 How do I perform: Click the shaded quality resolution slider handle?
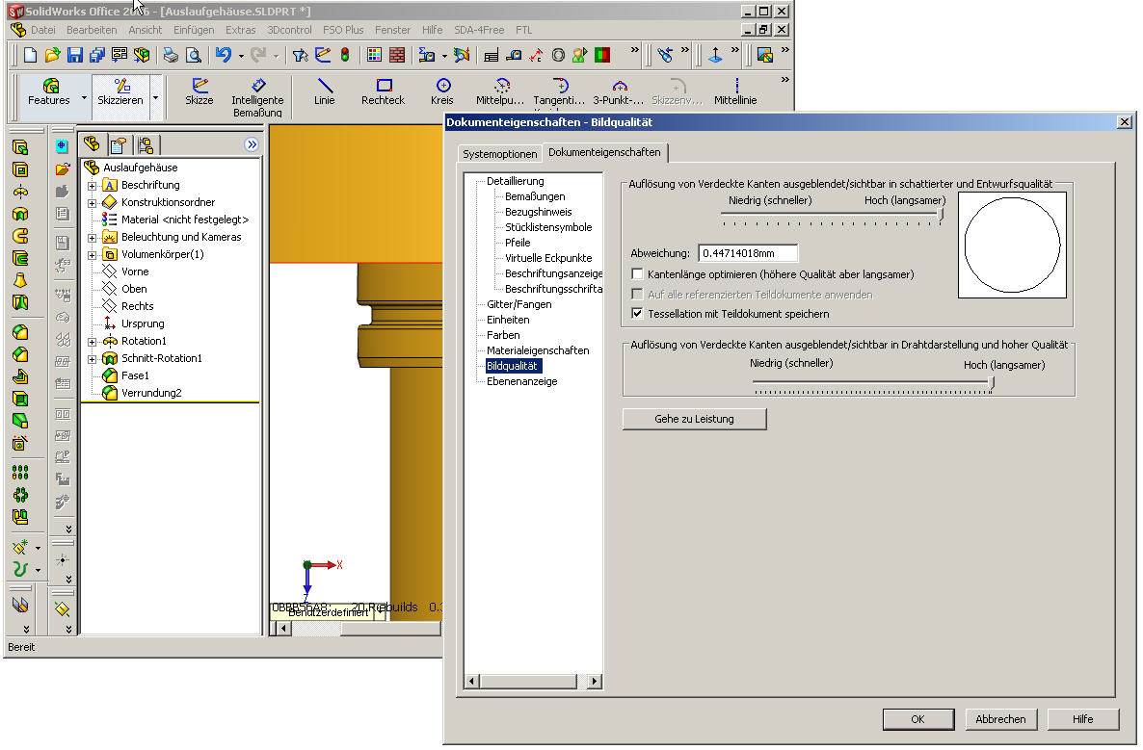click(941, 214)
